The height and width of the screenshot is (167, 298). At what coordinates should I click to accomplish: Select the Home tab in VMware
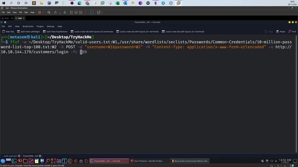coord(7,18)
